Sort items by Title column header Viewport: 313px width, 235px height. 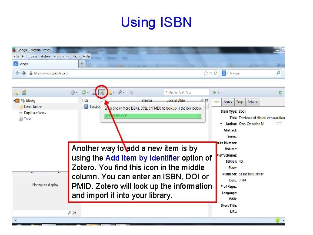pyautogui.click(x=86, y=101)
